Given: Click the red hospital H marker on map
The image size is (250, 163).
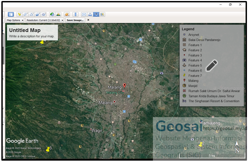Looking at the screenshot, I should point(123,91).
